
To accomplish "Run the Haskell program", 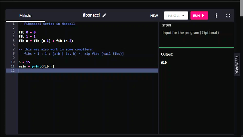I will coord(199,16).
